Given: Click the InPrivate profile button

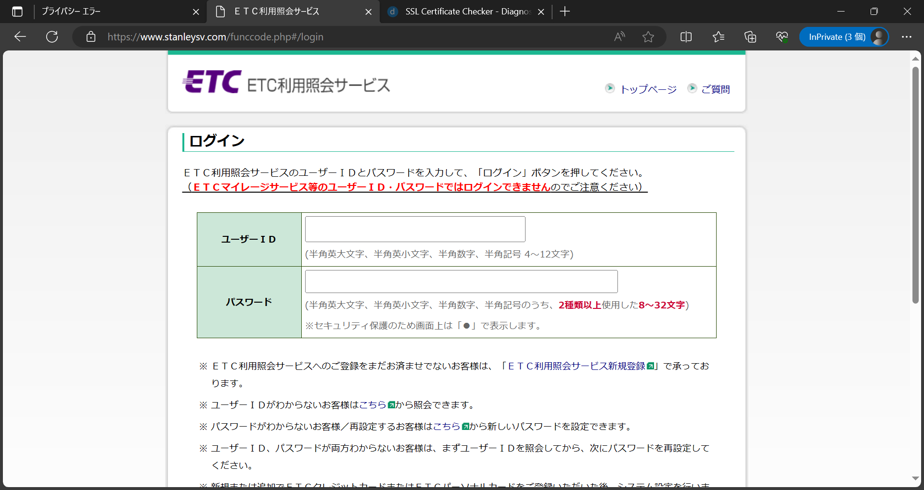Looking at the screenshot, I should [844, 37].
